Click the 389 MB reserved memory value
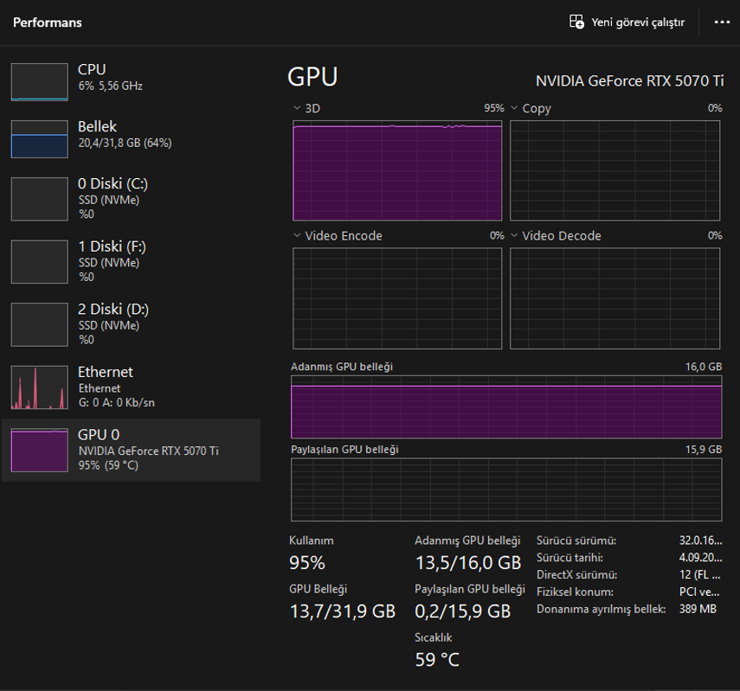Image resolution: width=740 pixels, height=691 pixels. point(698,609)
